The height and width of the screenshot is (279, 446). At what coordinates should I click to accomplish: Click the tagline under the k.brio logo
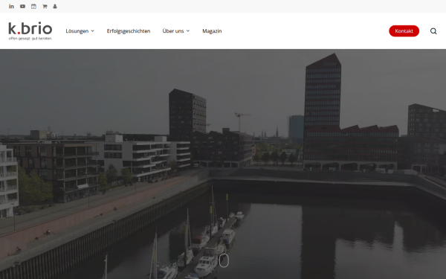(x=30, y=38)
